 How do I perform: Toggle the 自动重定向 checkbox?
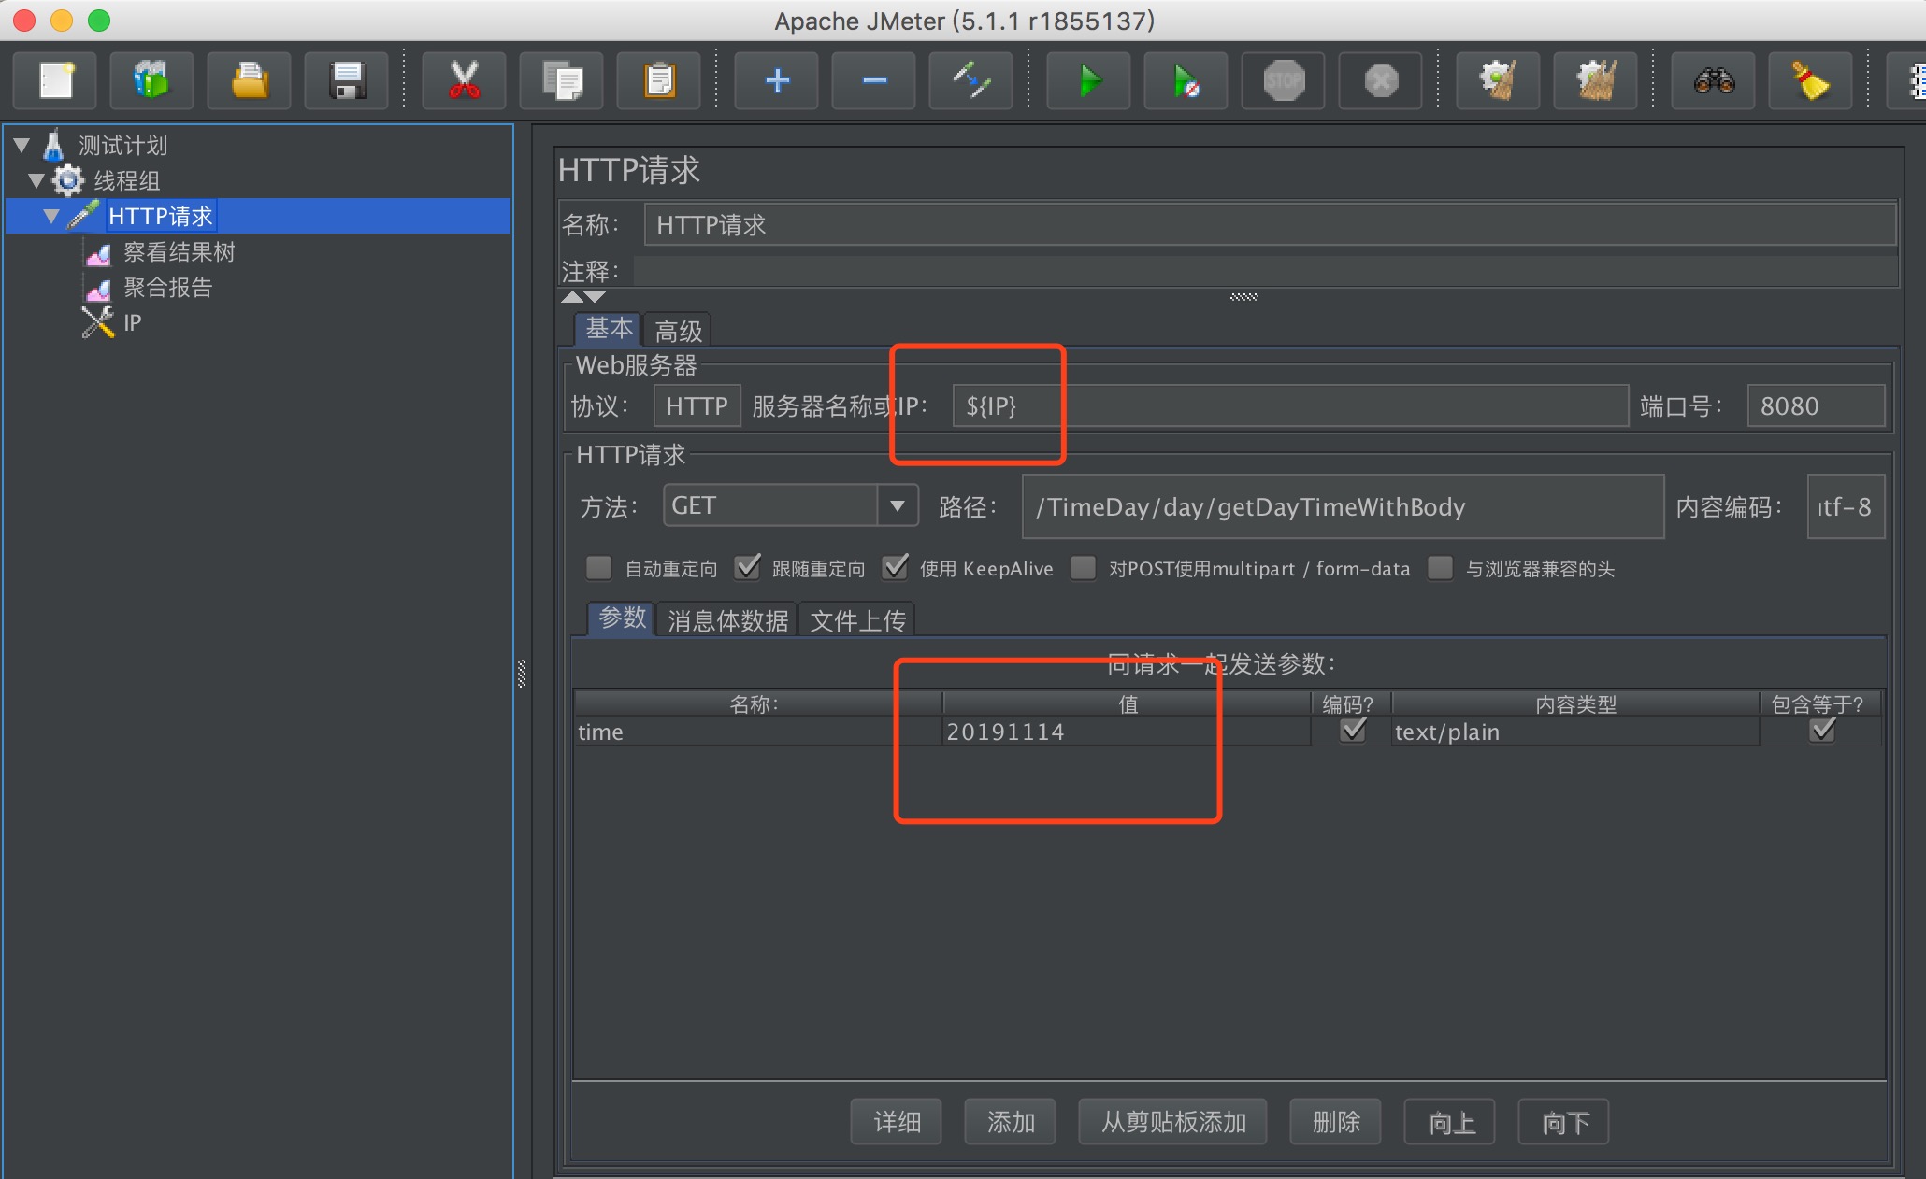pyautogui.click(x=598, y=568)
